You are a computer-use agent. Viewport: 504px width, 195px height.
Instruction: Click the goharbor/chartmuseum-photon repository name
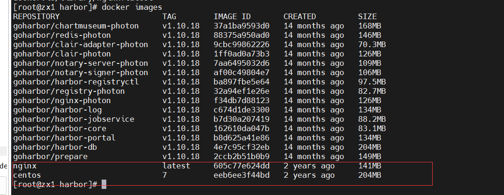tap(76, 26)
